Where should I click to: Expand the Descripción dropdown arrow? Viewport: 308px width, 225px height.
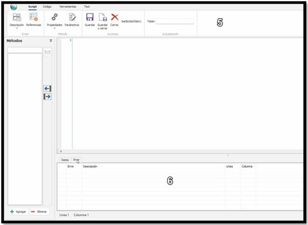pos(17,29)
